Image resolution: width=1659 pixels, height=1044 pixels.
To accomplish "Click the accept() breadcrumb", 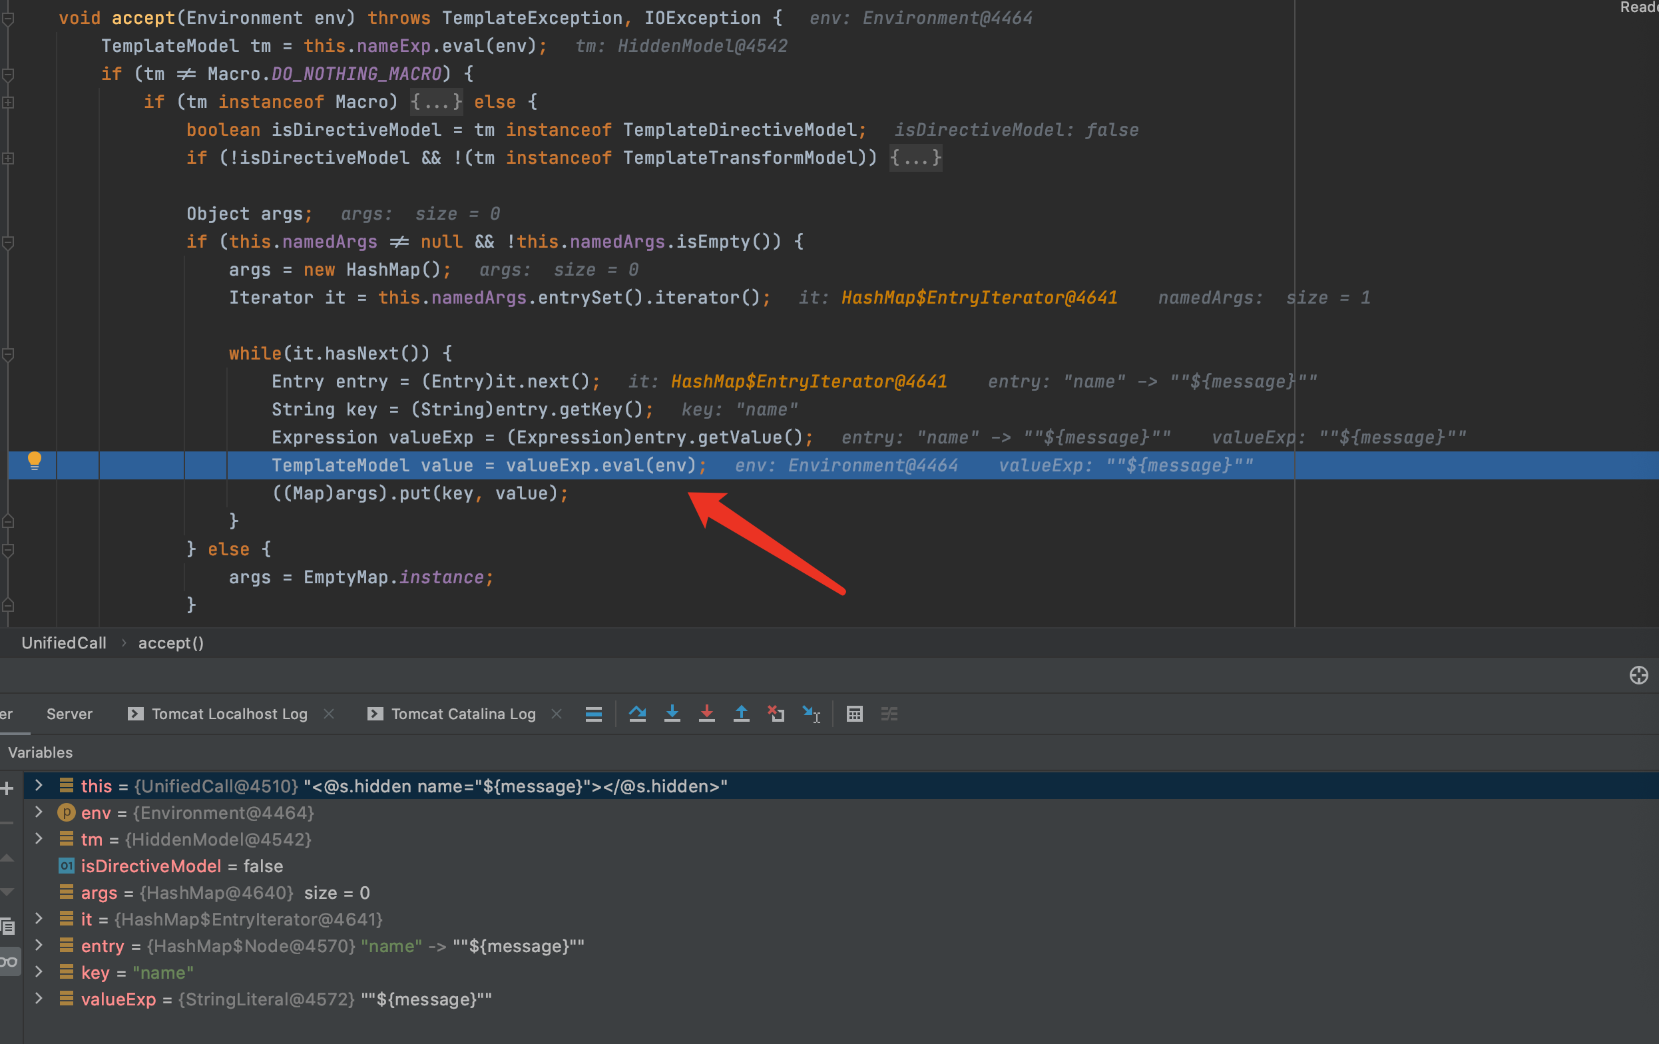I will pos(171,643).
